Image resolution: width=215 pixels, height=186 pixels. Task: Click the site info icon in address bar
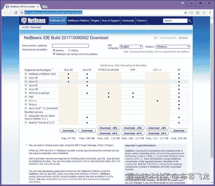pos(22,13)
